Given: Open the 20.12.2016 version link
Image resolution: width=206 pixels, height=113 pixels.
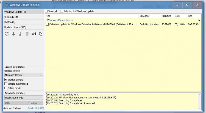Looking at the screenshot, I should coord(39,108).
